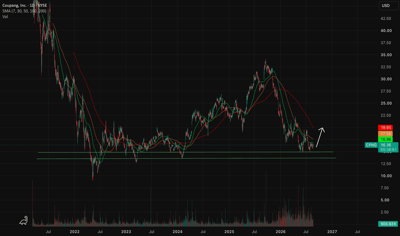Open the SMA indicator legend settings

click(24, 11)
